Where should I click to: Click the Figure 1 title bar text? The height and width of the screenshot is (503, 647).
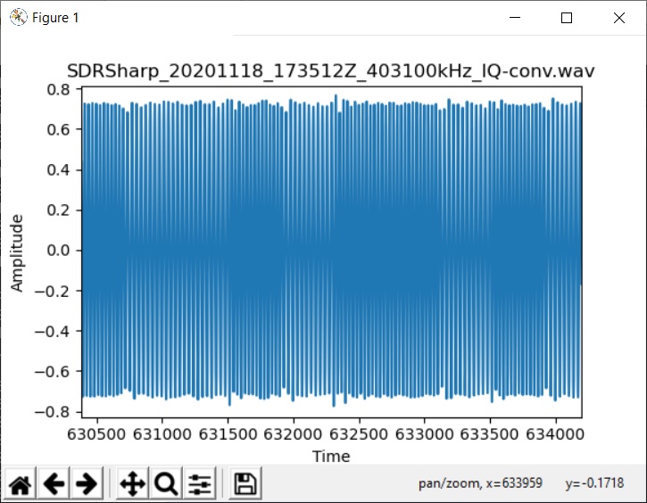[x=55, y=18]
